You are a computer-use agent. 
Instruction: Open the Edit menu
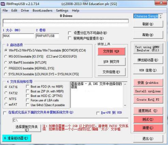(14, 11)
